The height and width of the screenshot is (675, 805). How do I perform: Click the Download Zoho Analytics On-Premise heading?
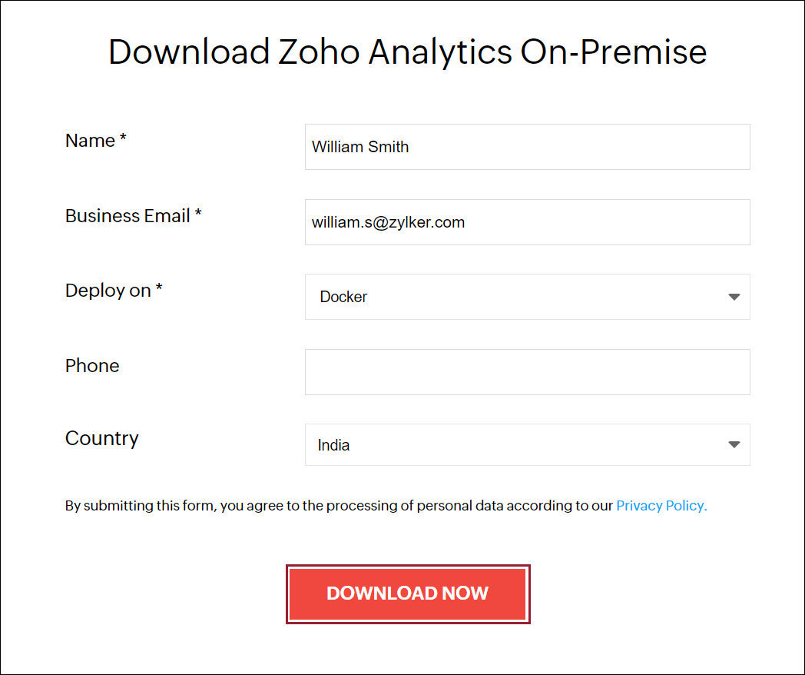click(407, 52)
